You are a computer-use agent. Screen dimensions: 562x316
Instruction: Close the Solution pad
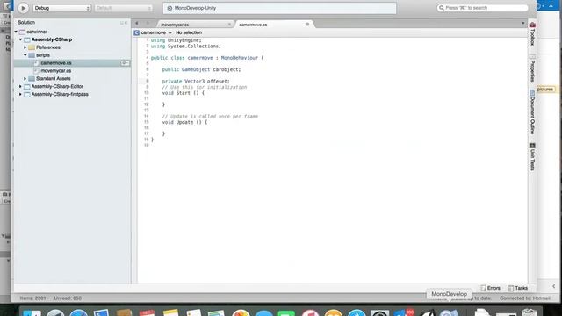pyautogui.click(x=126, y=23)
